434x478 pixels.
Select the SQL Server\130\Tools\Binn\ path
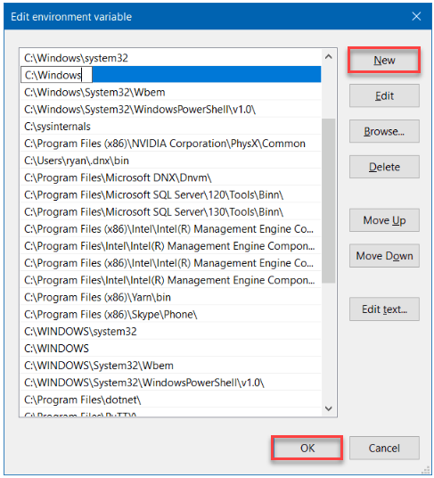[x=170, y=211]
